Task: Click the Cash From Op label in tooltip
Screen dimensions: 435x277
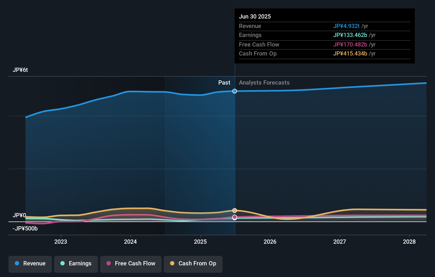Action: 258,53
